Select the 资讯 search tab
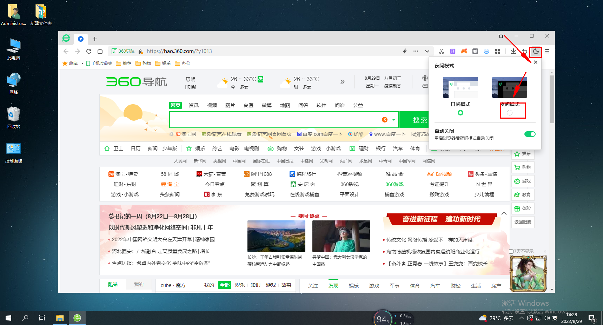Screen dimensions: 603x325 194,105
